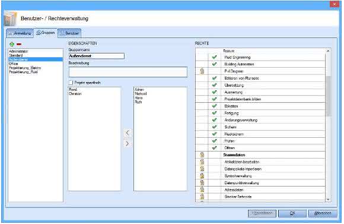Image resolution: width=344 pixels, height=224 pixels.
Task: Toggle the Übersetzung checkmark
Action: (214, 85)
